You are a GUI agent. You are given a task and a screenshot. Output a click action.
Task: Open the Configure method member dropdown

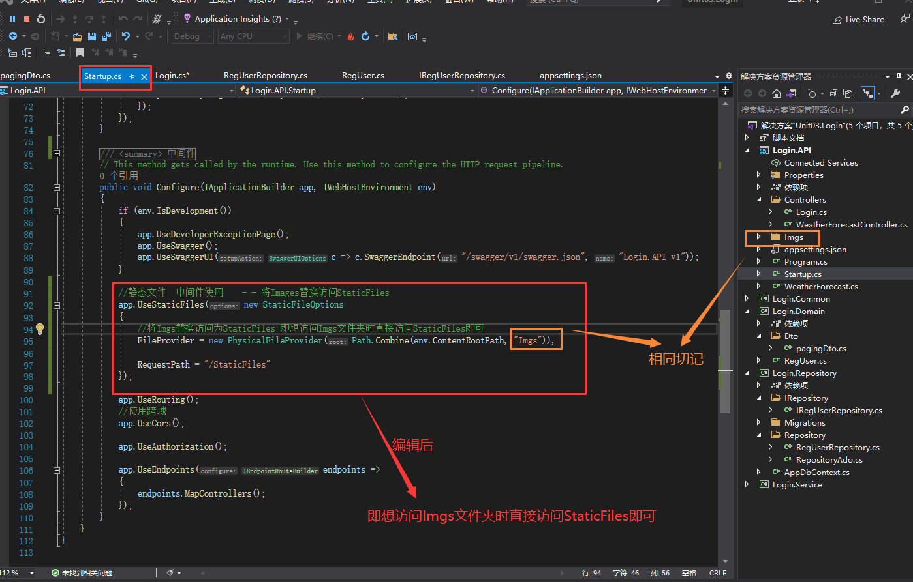click(x=598, y=91)
